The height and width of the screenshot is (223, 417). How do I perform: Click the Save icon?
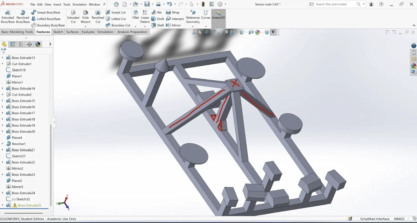(x=147, y=4)
